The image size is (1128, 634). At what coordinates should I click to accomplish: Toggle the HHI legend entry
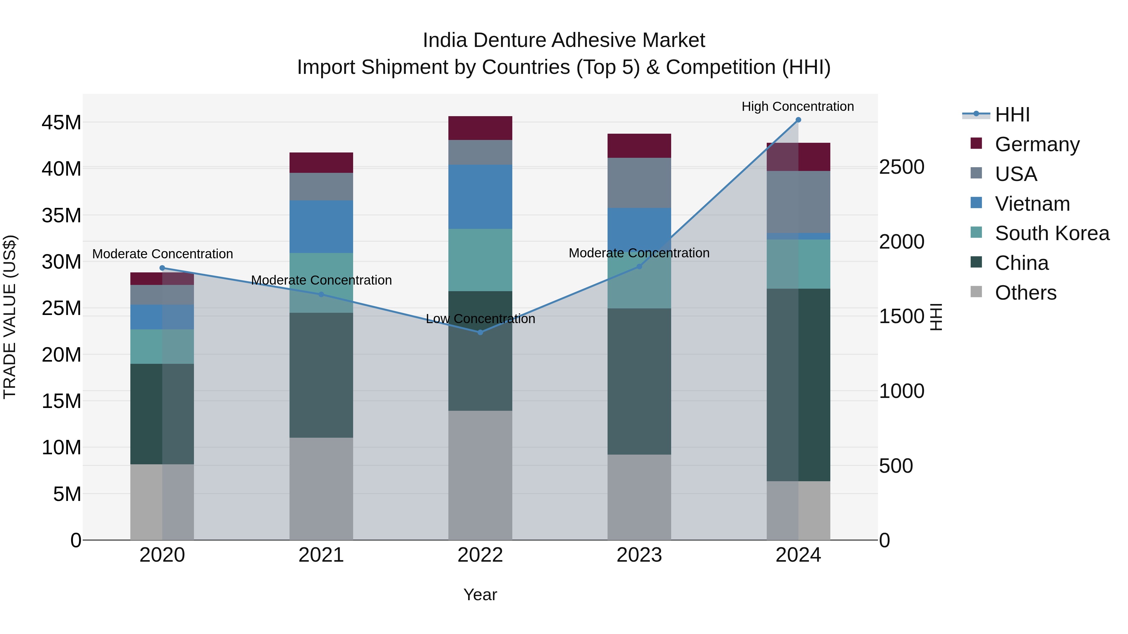pos(996,115)
